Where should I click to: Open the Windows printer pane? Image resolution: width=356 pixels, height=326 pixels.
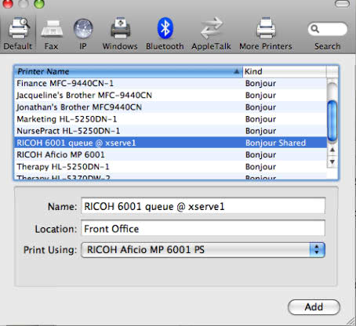tap(120, 28)
